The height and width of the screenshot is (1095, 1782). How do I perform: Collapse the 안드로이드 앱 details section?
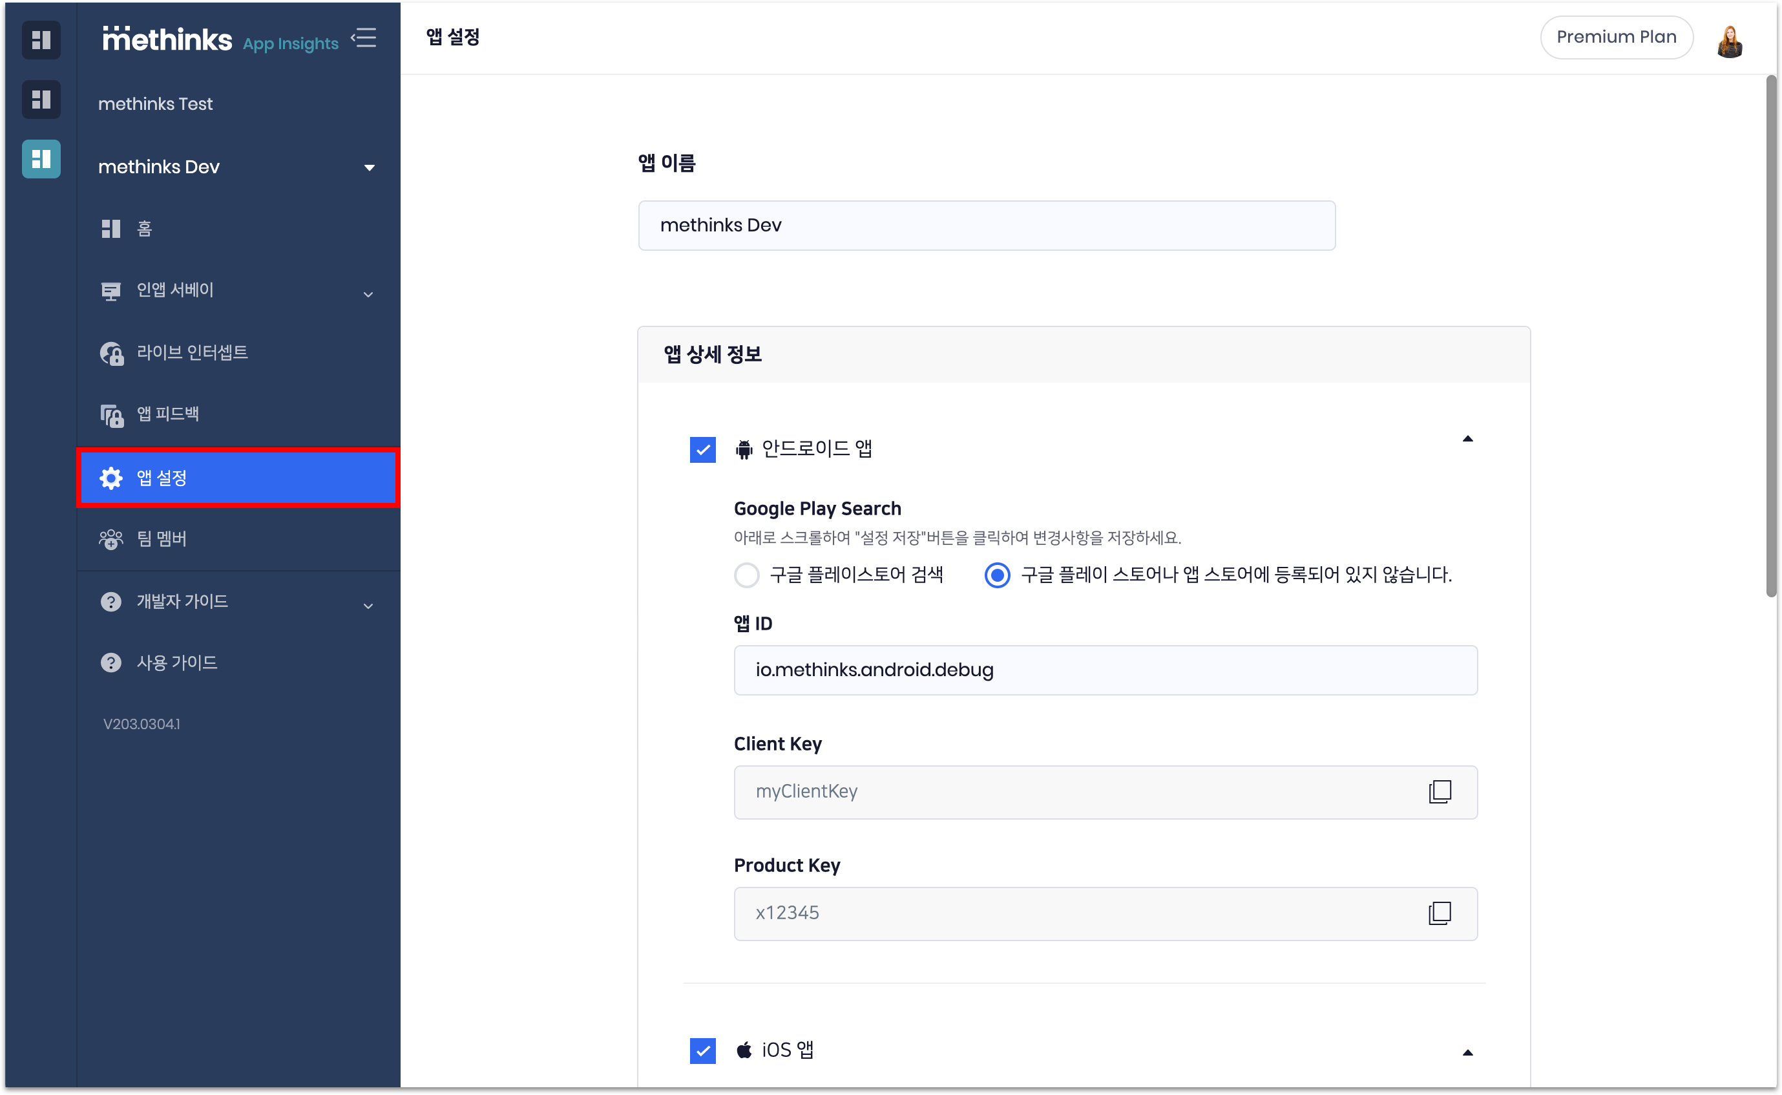click(x=1468, y=438)
